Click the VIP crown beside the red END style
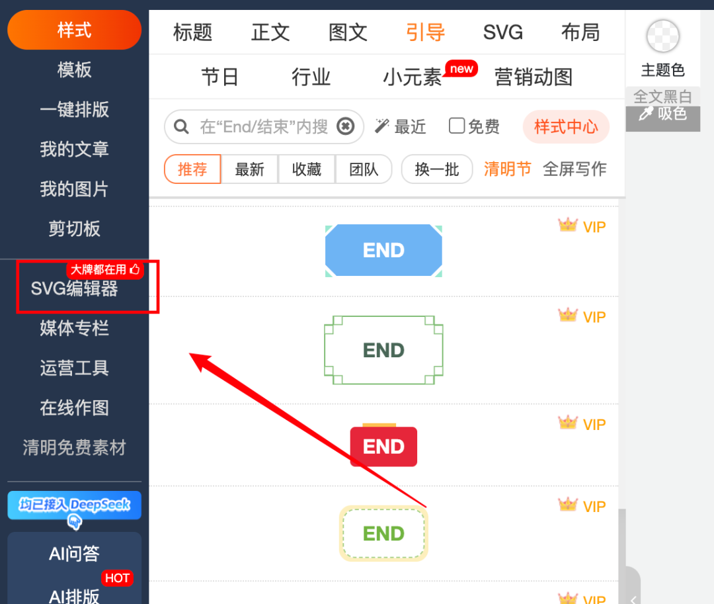The height and width of the screenshot is (604, 714). (x=568, y=423)
